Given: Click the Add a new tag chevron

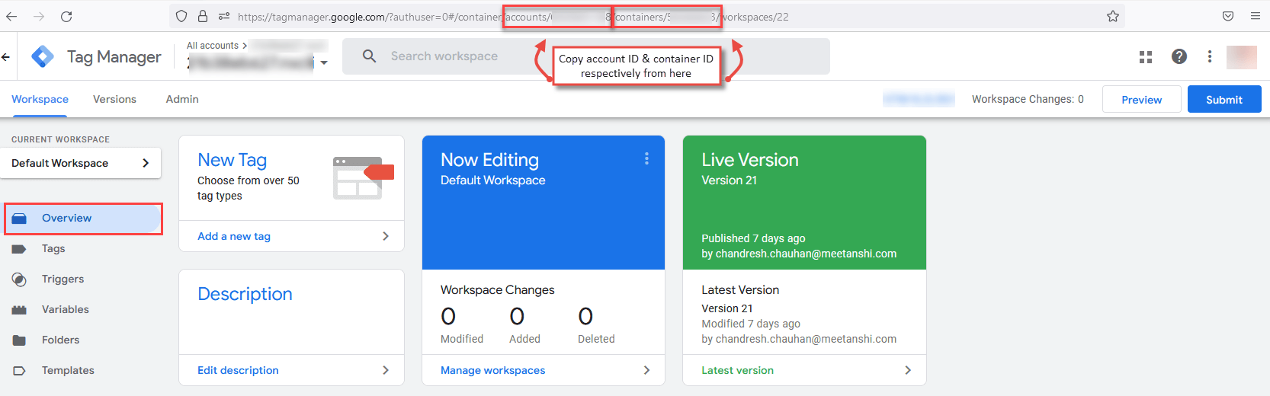Looking at the screenshot, I should tap(386, 236).
